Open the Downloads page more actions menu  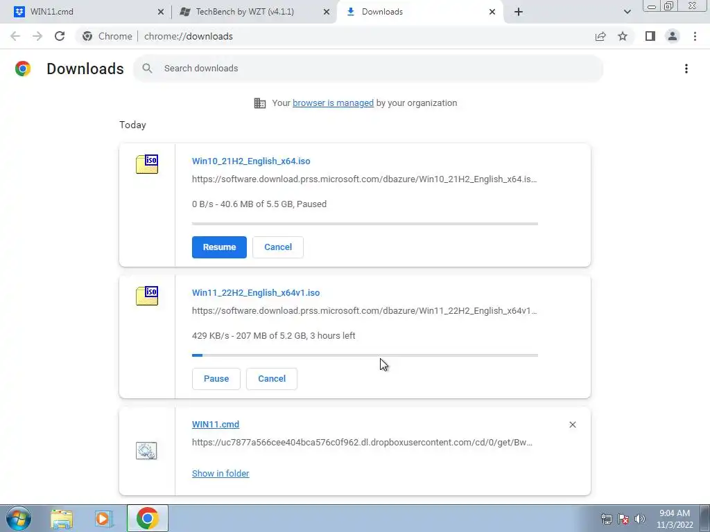(686, 69)
